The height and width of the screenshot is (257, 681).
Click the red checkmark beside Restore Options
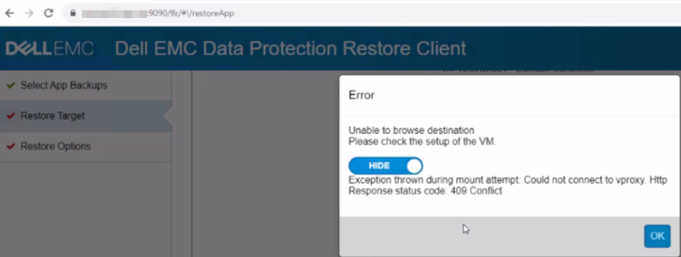10,147
